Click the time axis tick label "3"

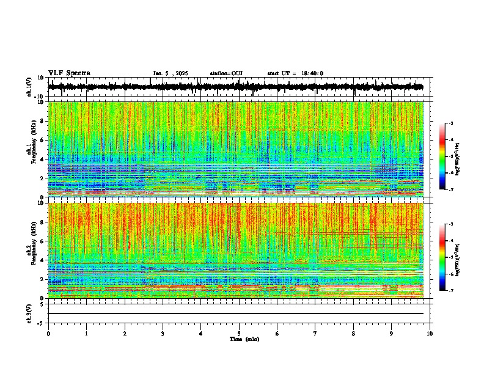163,334
